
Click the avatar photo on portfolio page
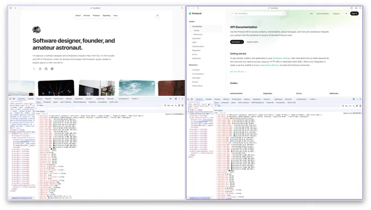tap(37, 30)
